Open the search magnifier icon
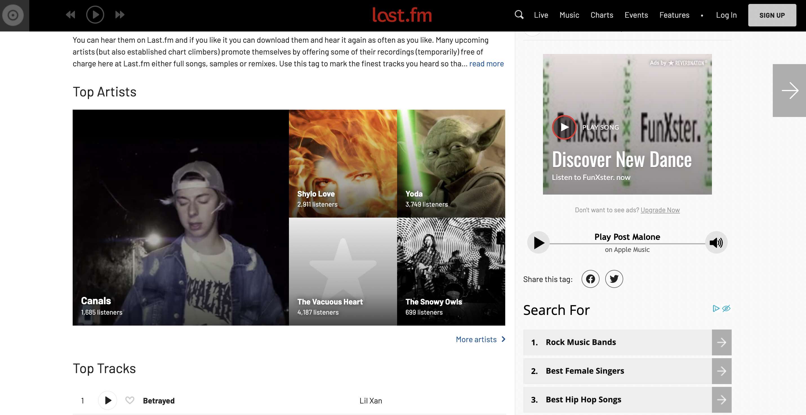The width and height of the screenshot is (806, 415). coord(519,15)
